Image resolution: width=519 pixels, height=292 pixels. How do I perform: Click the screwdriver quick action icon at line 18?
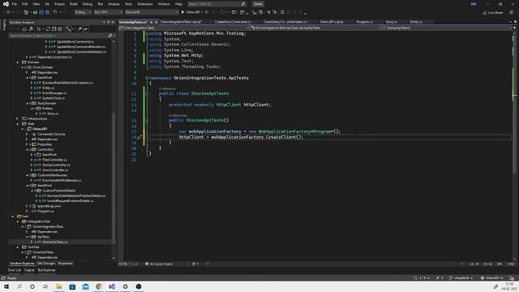click(x=139, y=137)
